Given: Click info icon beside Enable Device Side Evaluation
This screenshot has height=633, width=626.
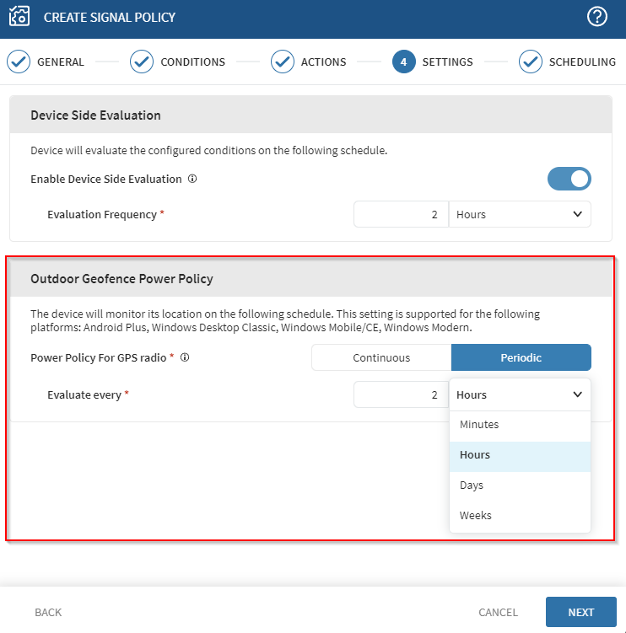Looking at the screenshot, I should [192, 179].
